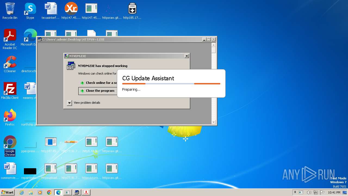
Task: Launch Skype from the desktop
Action: click(x=30, y=11)
